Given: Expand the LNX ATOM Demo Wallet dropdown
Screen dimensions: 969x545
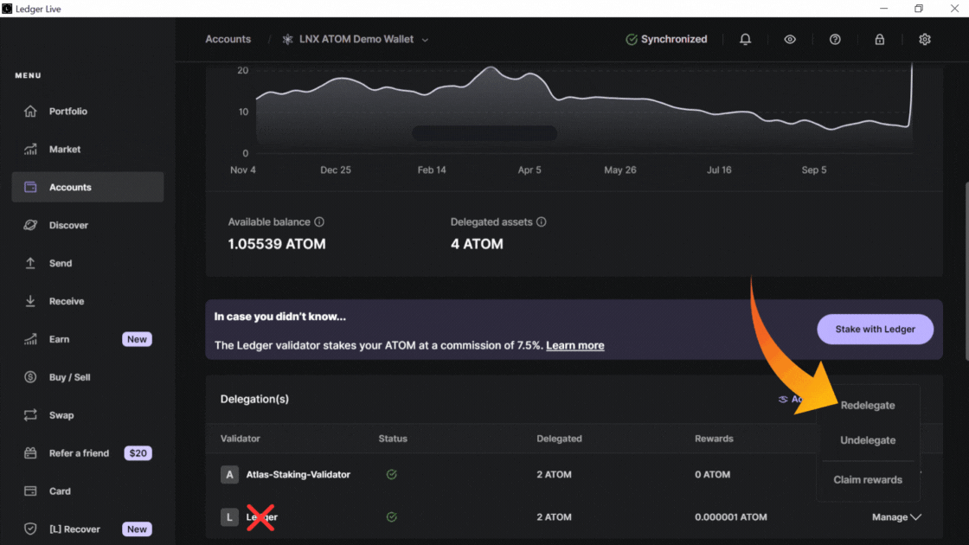Looking at the screenshot, I should 425,40.
